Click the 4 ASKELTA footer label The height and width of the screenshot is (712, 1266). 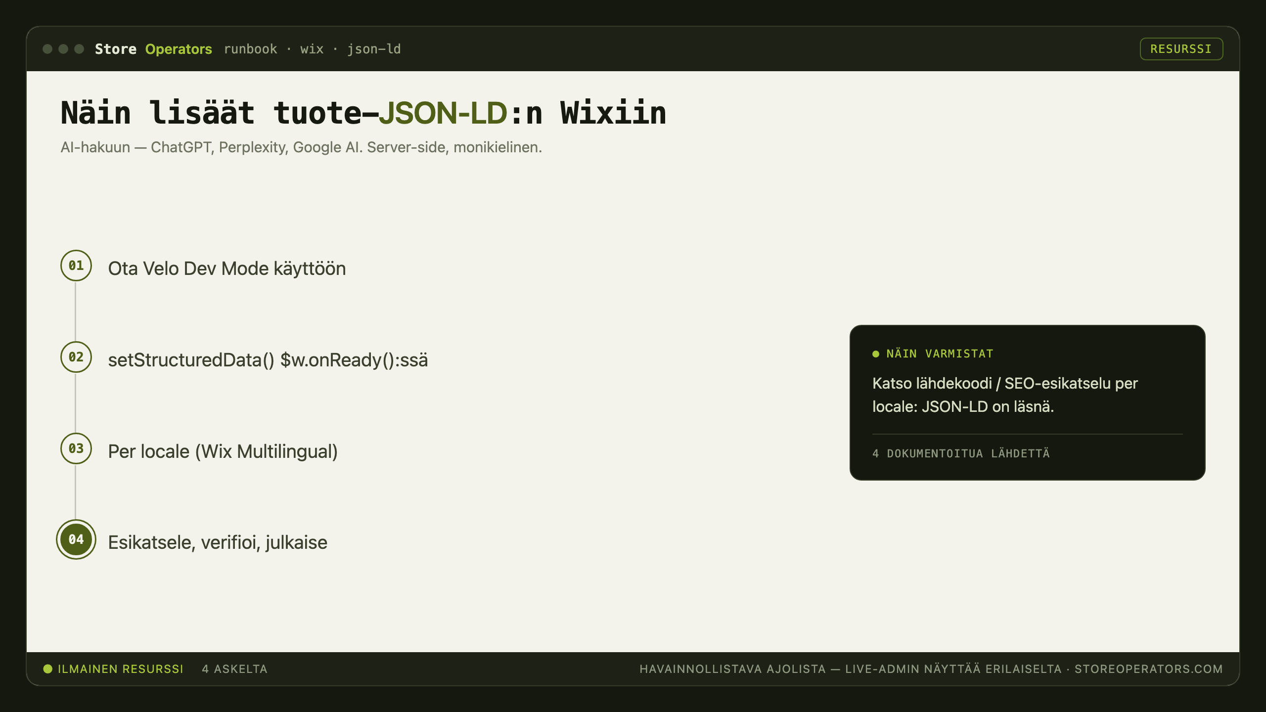pos(235,669)
